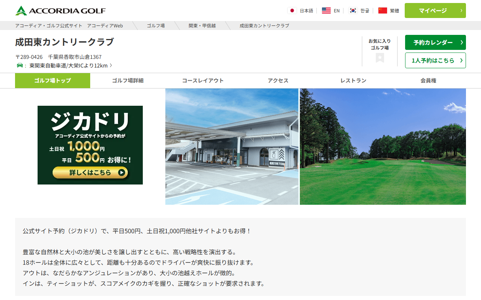Switch to ゴルフ場詳細 tab
This screenshot has width=481, height=300.
pyautogui.click(x=128, y=81)
